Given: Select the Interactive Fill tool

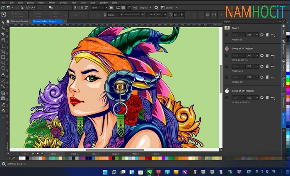Looking at the screenshot, I should click(x=3, y=110).
